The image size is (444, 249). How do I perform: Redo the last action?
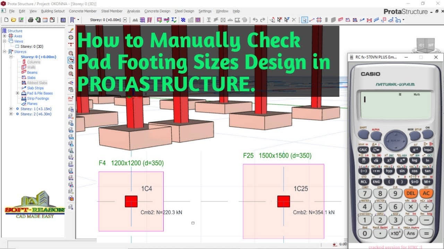[263, 20]
